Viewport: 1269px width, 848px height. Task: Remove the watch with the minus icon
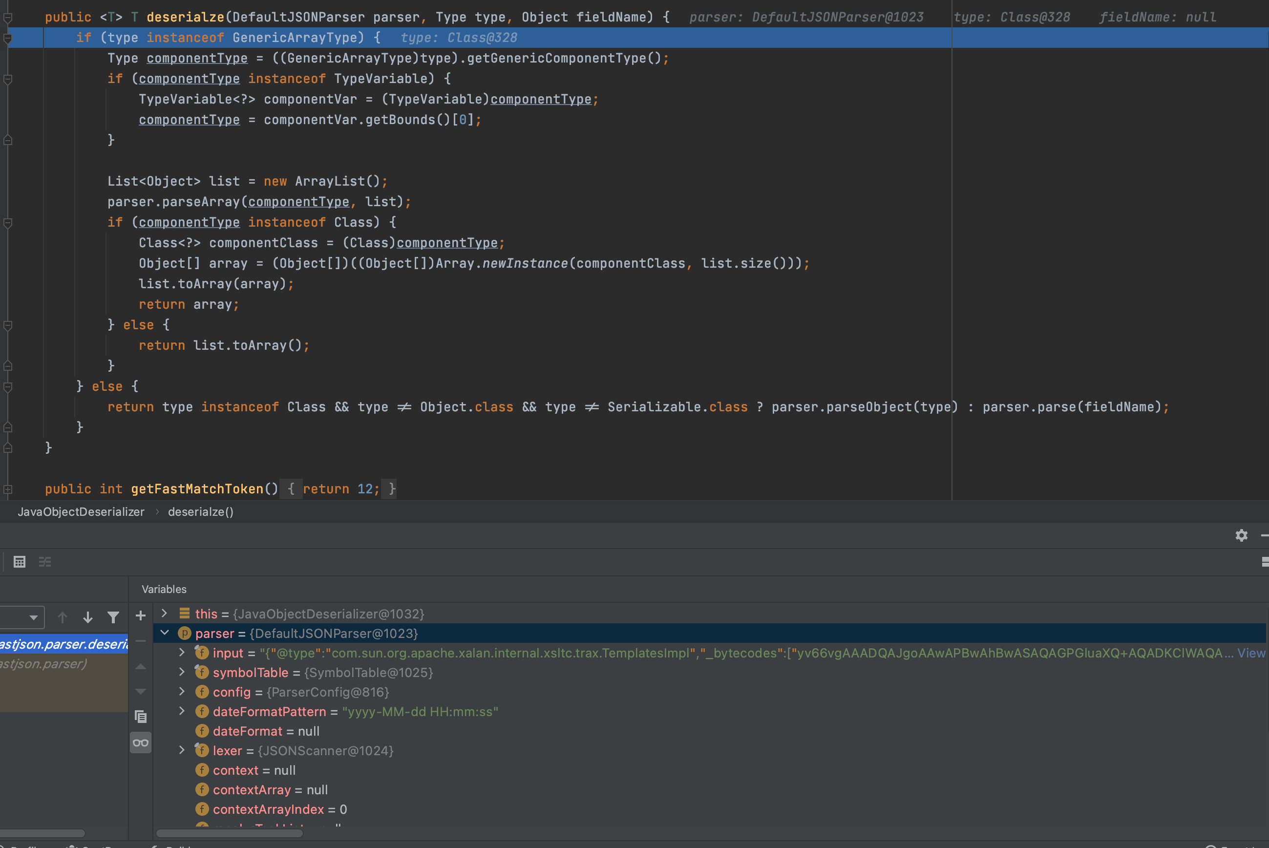pyautogui.click(x=141, y=641)
